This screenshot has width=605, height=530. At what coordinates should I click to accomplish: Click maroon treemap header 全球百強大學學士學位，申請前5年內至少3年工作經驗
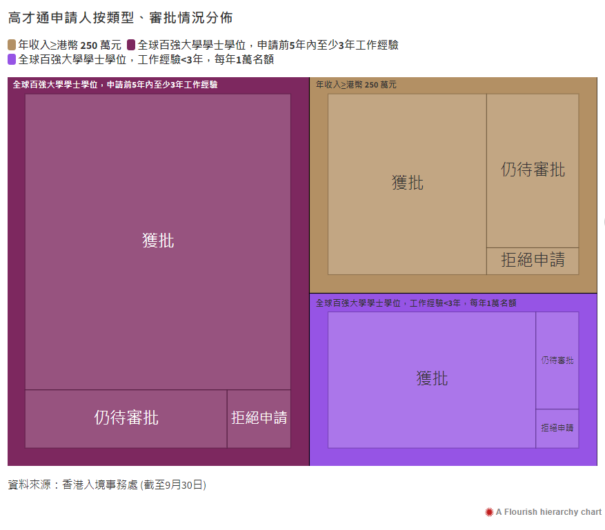[115, 84]
